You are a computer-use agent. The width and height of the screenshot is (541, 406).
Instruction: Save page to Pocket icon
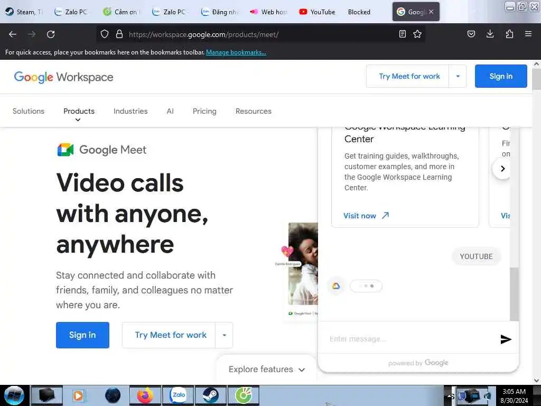click(471, 34)
